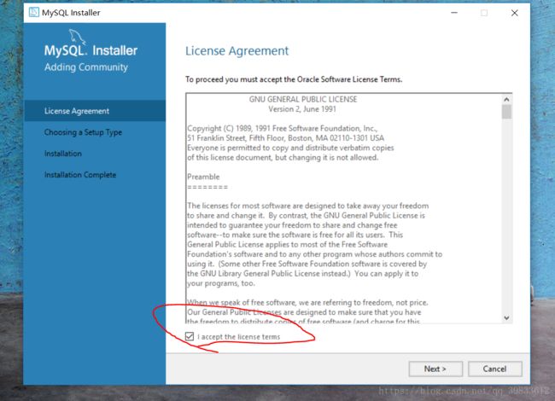Click the Oracle Software License Terms notice
The height and width of the screenshot is (401, 555).
click(294, 79)
